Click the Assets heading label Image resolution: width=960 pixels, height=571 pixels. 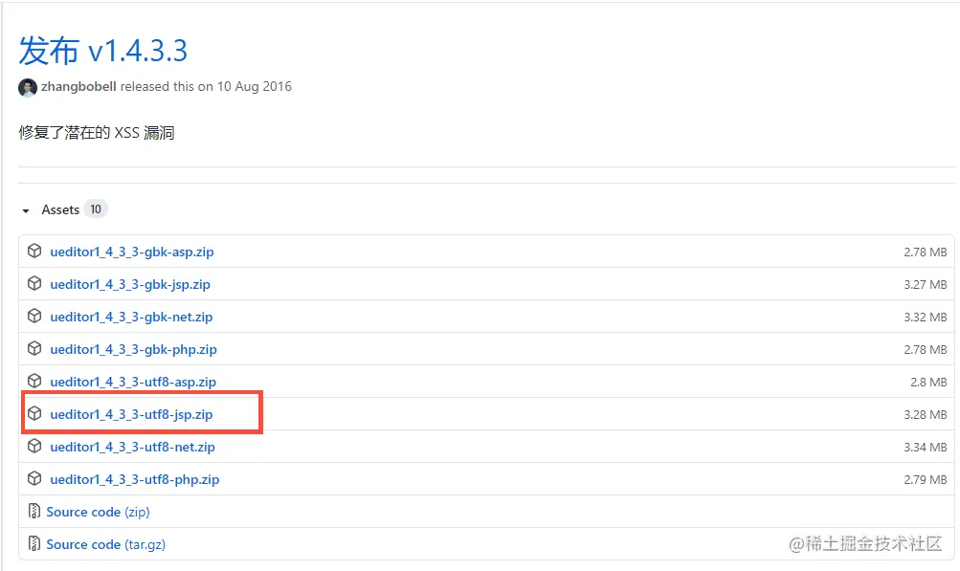point(60,209)
